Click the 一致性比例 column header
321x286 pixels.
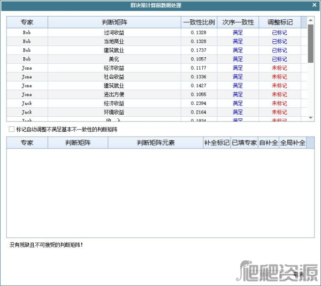coord(198,22)
